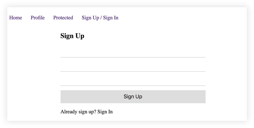This screenshot has width=254, height=128.
Task: Navigate to Home in the top nav
Action: [16, 18]
